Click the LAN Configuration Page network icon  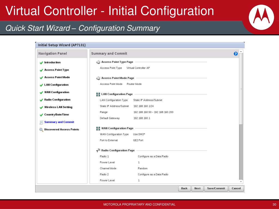98,94
